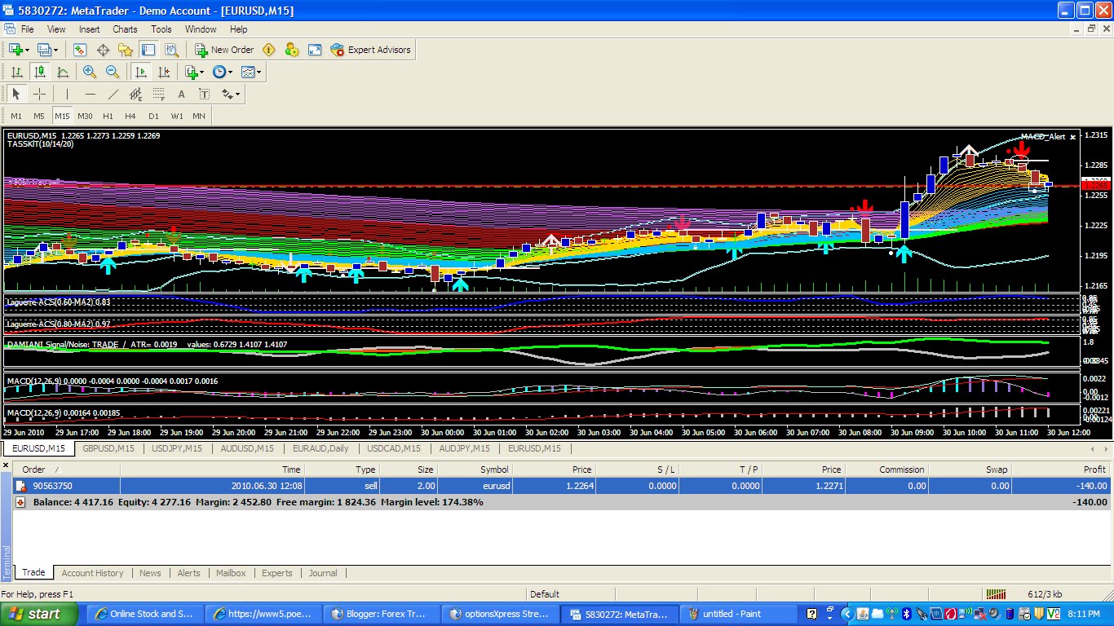Open optionsXpress taskbar button
1114x626 pixels.
click(501, 614)
